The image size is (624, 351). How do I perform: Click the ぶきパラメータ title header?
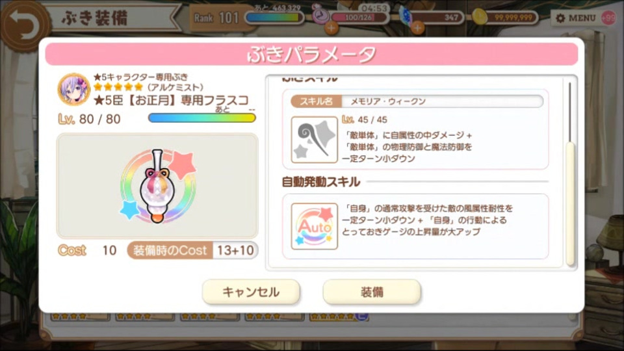click(x=311, y=54)
